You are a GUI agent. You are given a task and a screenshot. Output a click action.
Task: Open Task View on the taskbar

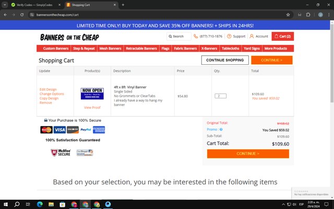[x=28, y=204]
